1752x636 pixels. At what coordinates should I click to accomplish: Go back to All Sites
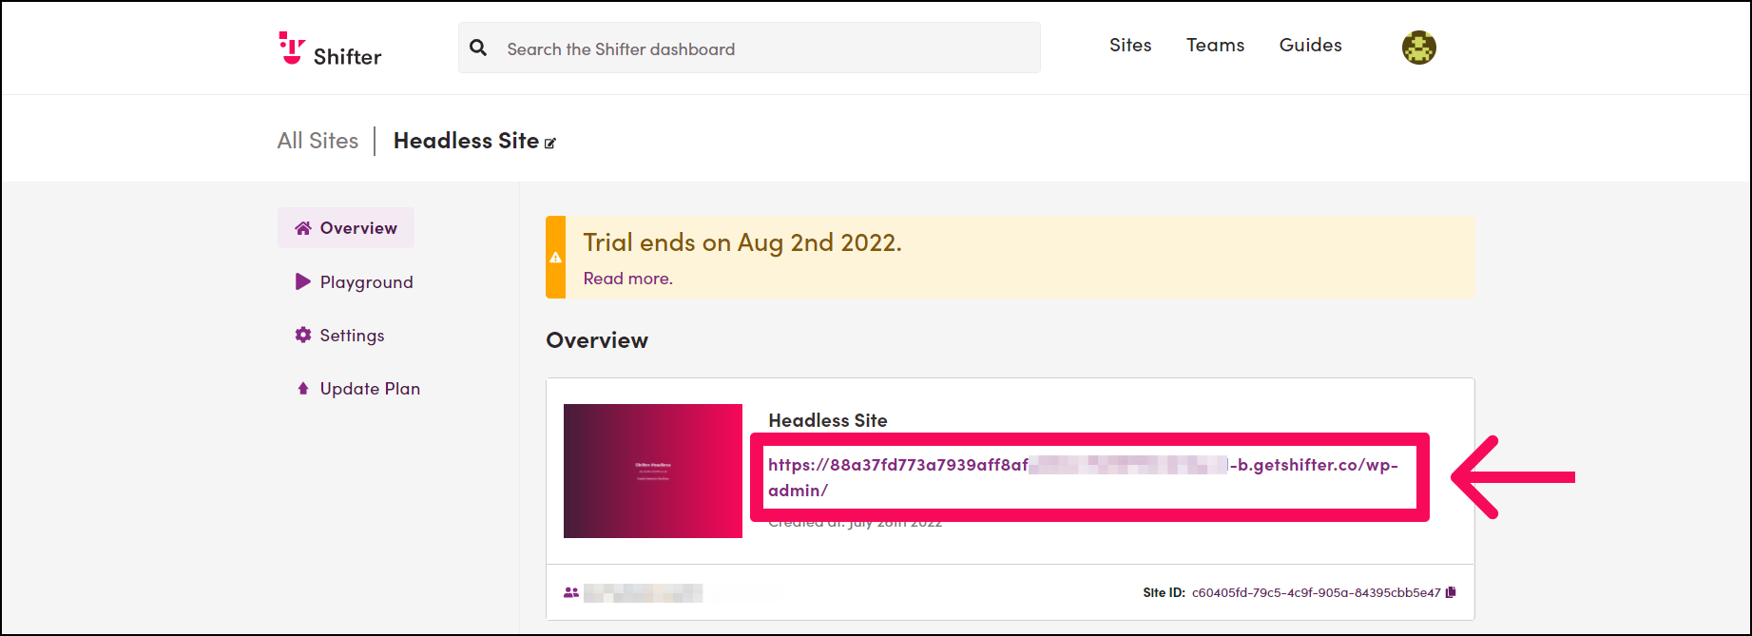318,141
